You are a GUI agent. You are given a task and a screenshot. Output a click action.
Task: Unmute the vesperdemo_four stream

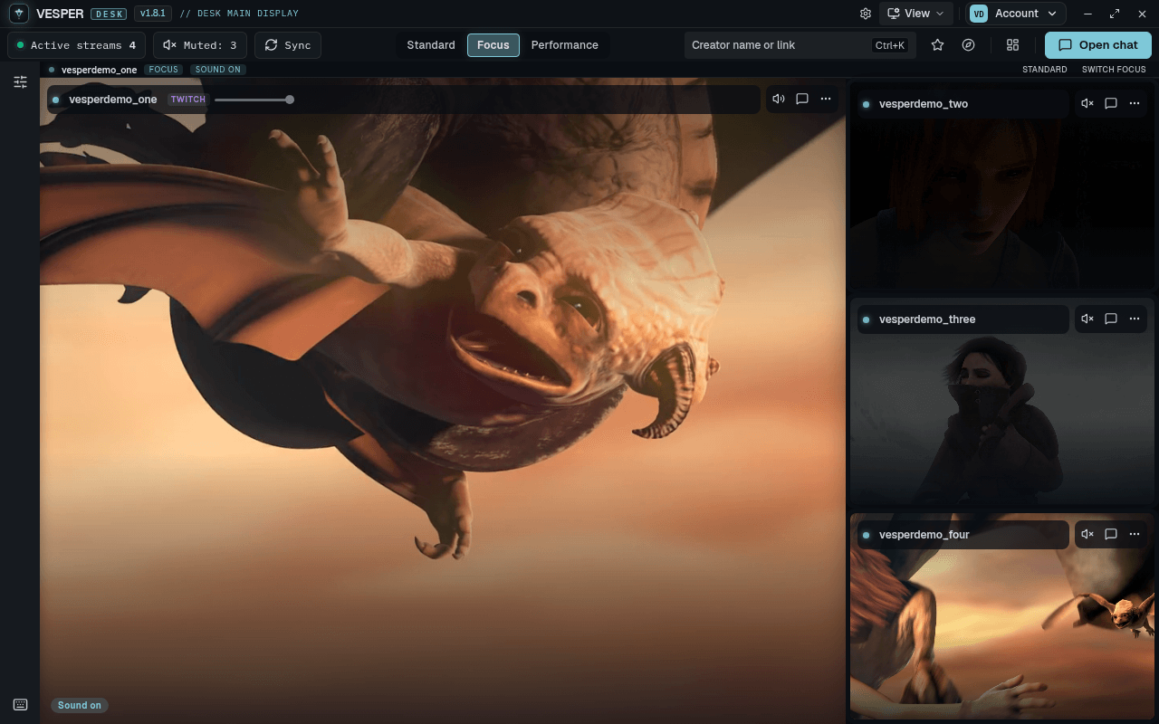pos(1087,534)
